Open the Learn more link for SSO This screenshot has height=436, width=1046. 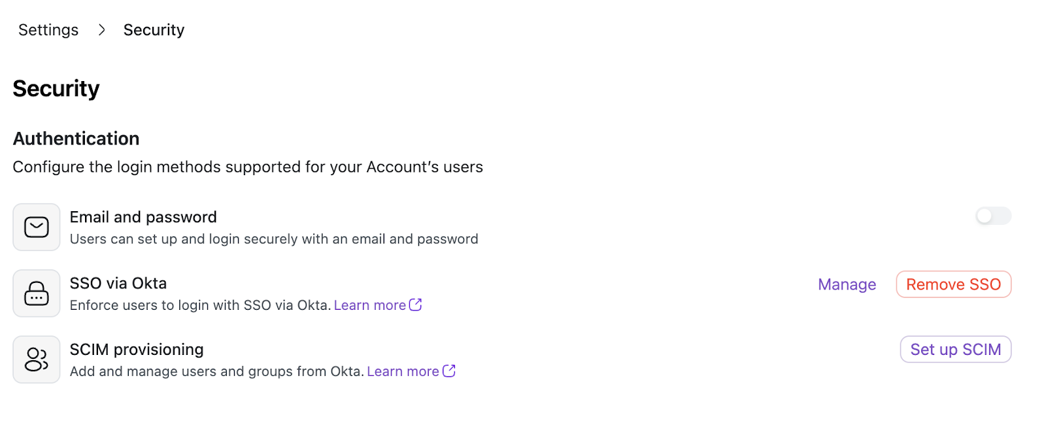click(x=370, y=305)
